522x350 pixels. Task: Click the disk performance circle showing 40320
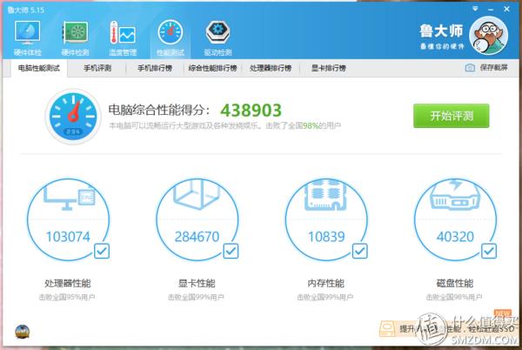point(455,219)
